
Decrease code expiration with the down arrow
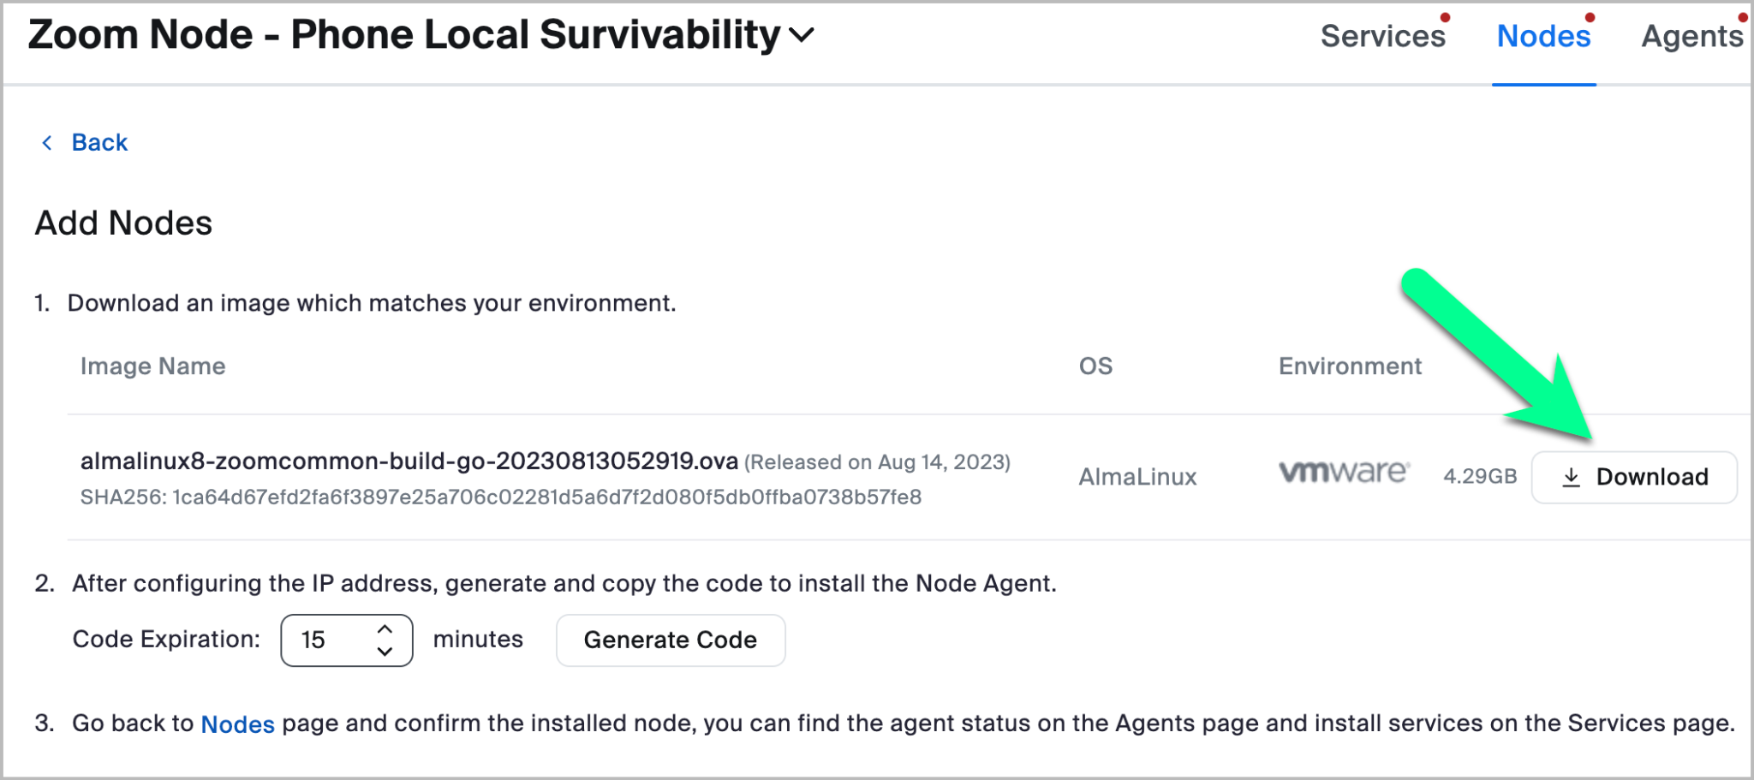tap(385, 652)
